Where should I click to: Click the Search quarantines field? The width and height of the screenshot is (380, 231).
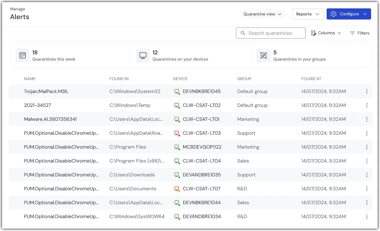click(271, 33)
